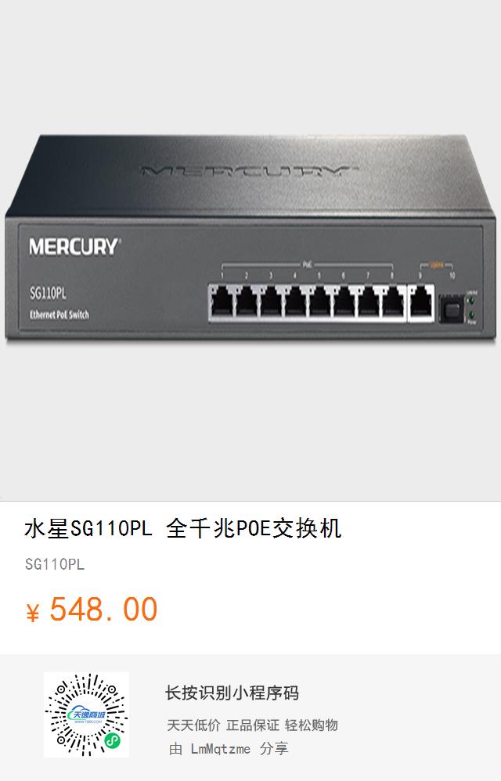501x781 pixels.
Task: Click the orange 548.00 price
Action: (x=103, y=609)
